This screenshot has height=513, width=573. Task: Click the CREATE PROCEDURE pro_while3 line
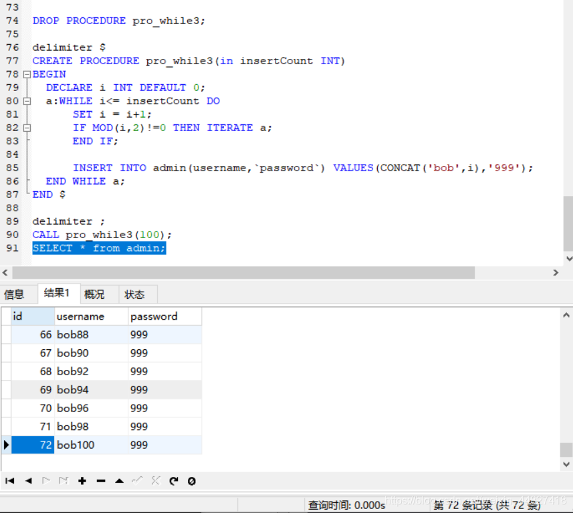pyautogui.click(x=189, y=61)
